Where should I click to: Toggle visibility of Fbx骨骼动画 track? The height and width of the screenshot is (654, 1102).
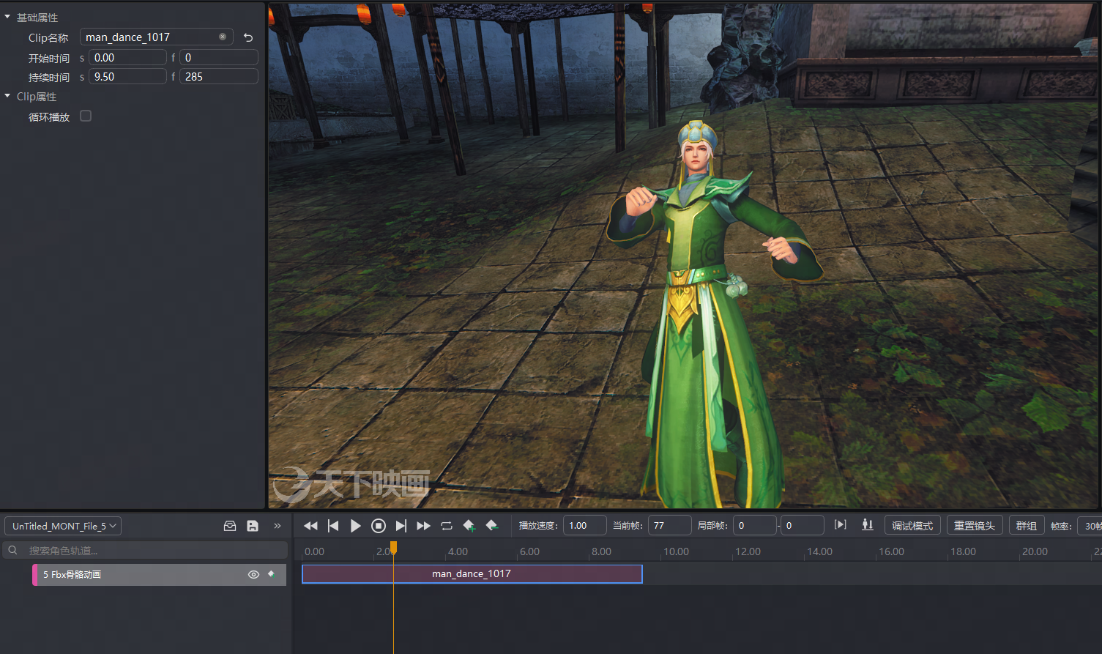point(253,575)
